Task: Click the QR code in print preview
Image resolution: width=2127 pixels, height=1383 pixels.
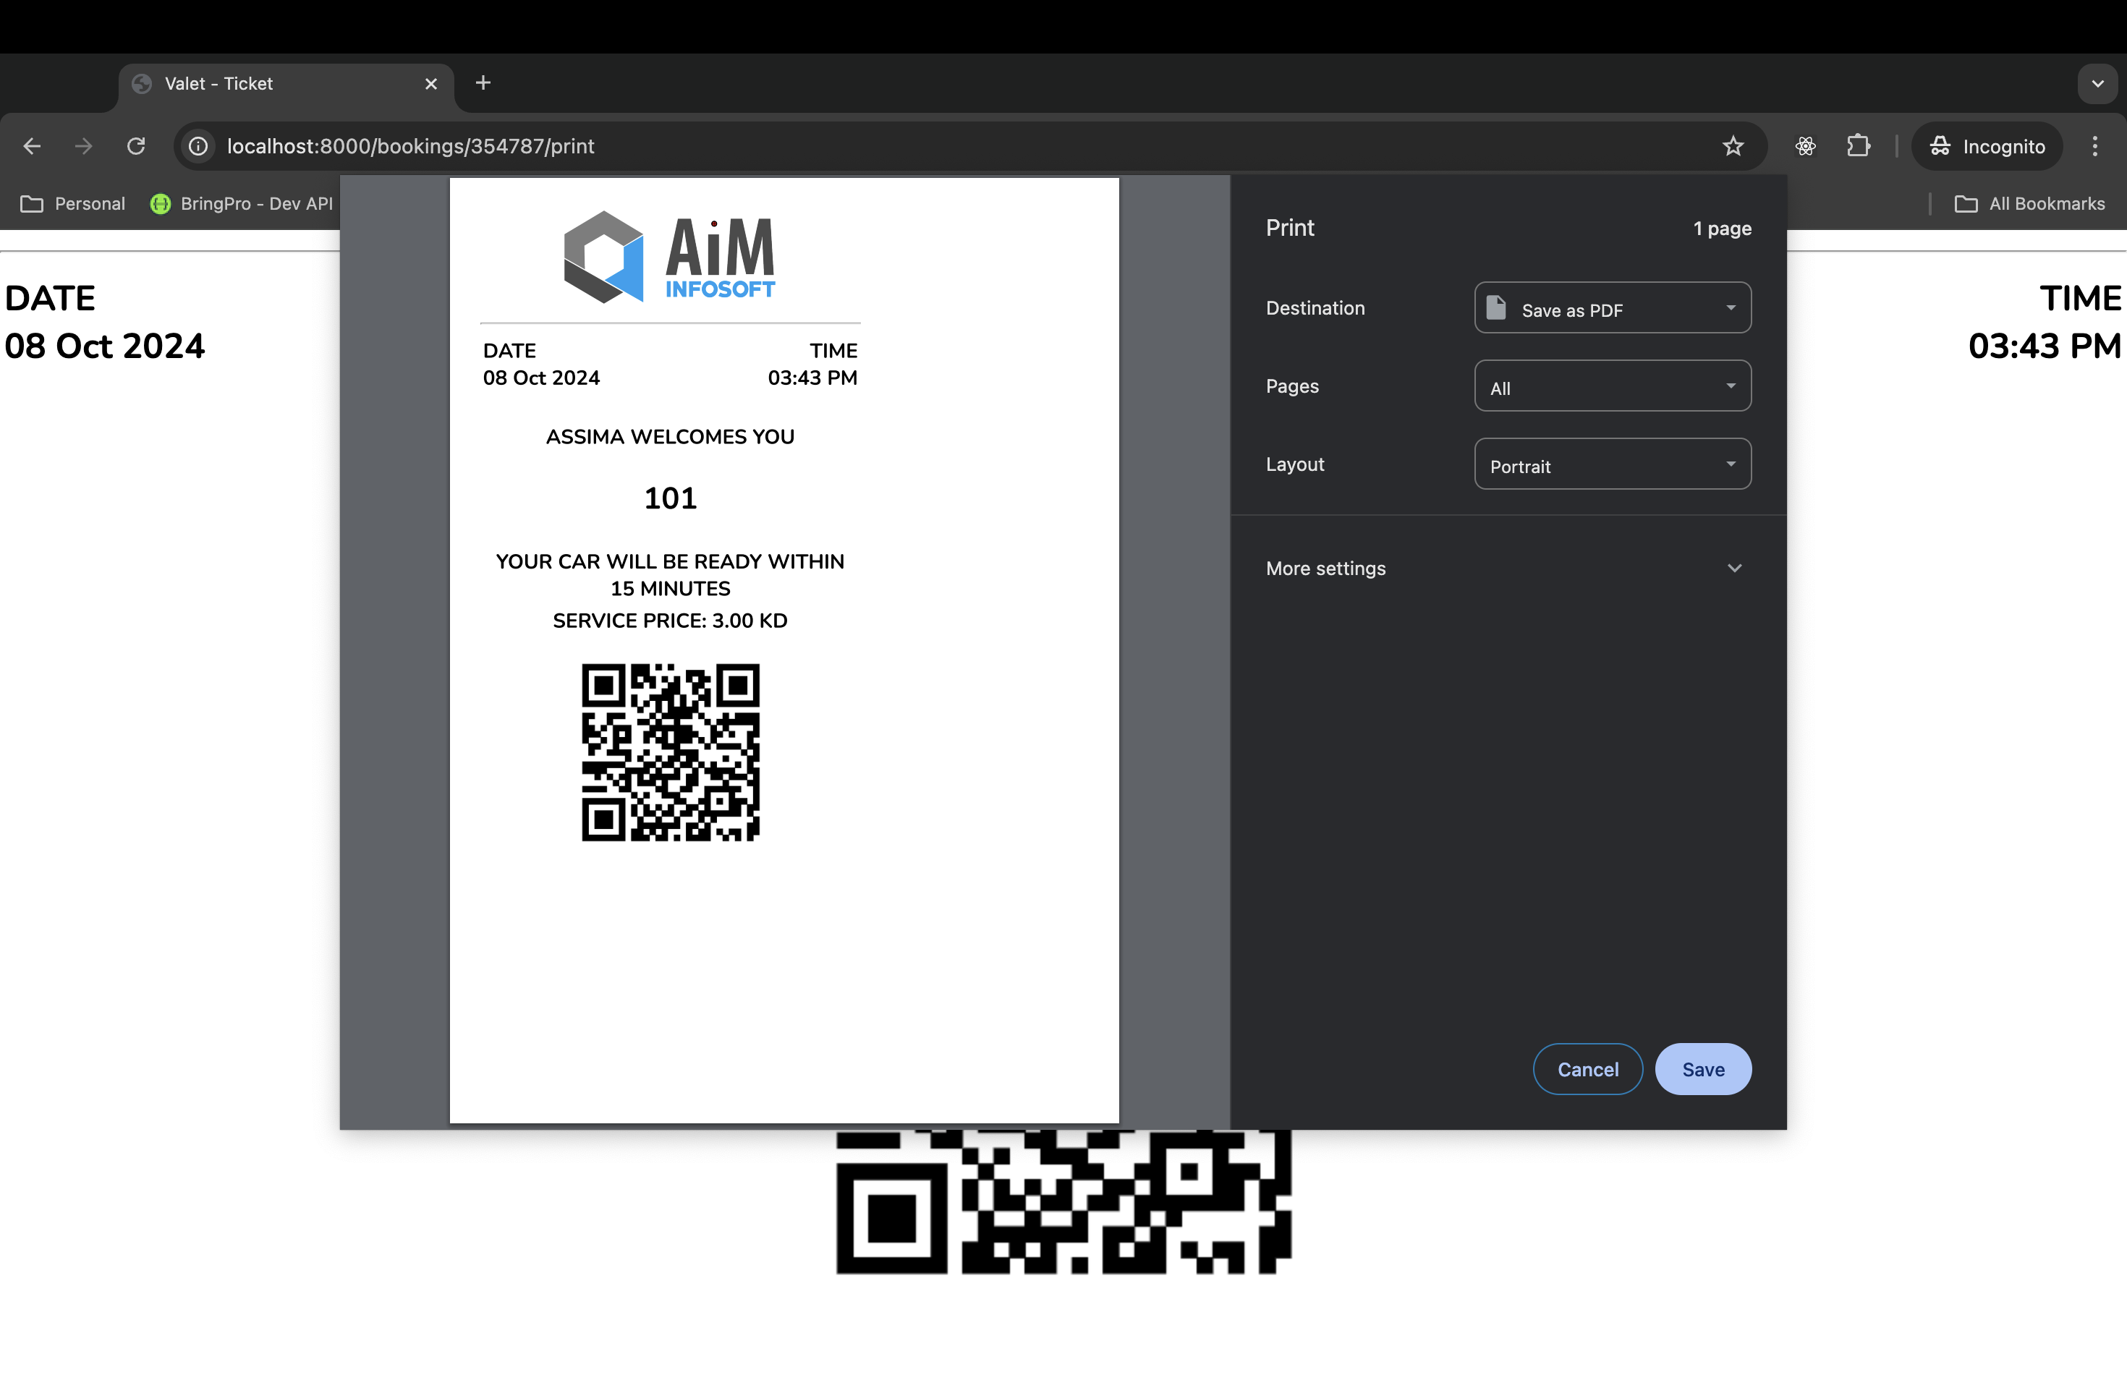Action: [x=670, y=752]
